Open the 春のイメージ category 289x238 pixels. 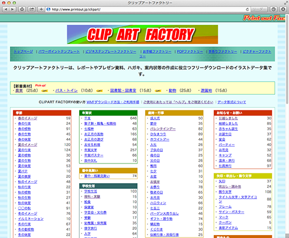[28, 118]
